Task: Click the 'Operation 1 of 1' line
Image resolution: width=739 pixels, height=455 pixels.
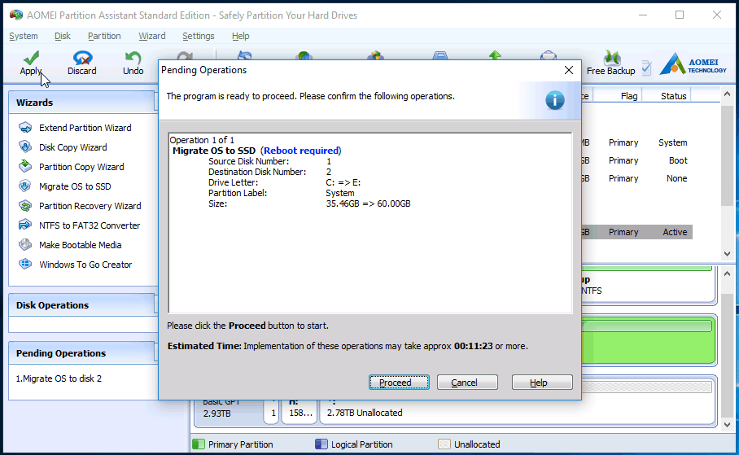Action: (x=202, y=140)
